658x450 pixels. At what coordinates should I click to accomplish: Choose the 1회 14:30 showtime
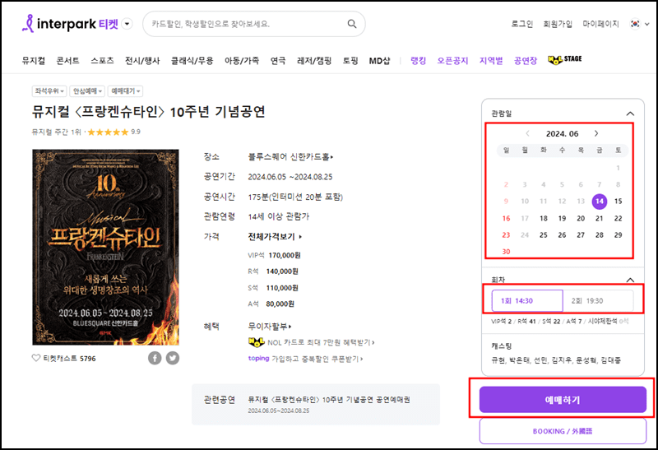pyautogui.click(x=527, y=300)
